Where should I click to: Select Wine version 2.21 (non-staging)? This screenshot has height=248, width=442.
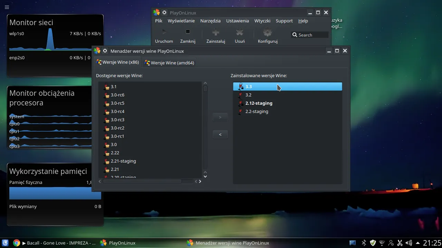click(150, 169)
